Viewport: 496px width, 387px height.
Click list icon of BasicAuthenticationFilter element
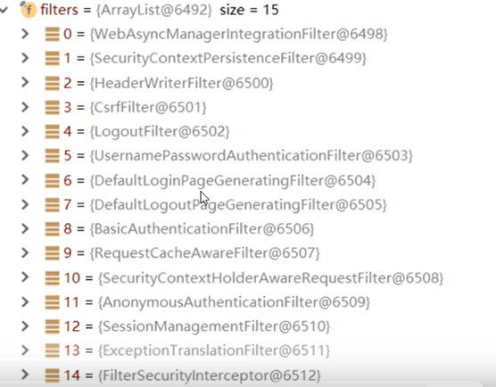coord(53,229)
